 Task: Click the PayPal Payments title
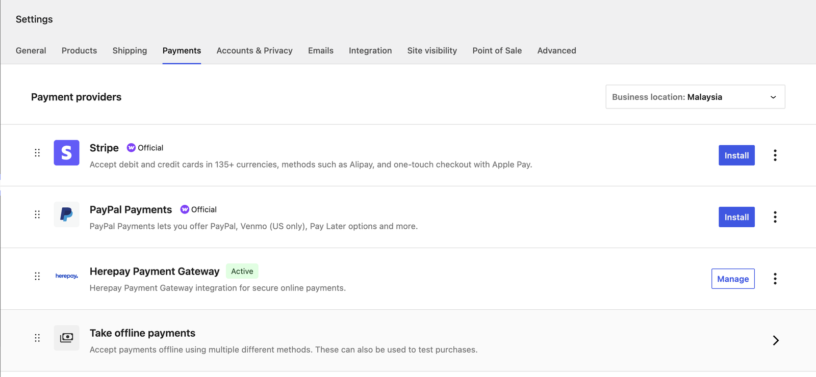coord(131,209)
